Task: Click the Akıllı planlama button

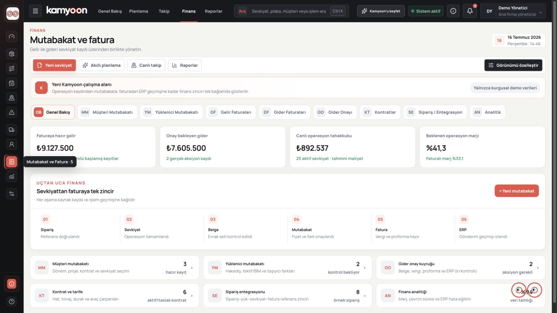Action: click(x=102, y=65)
